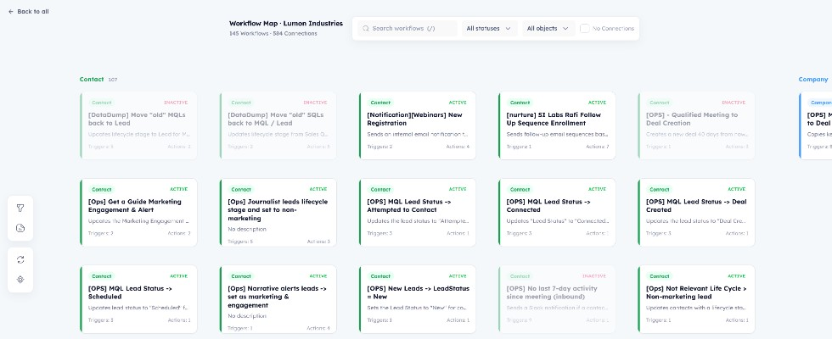Open MQL Lead Status -> Deal Created workflow
Viewport: 832px width, 339px height.
[x=697, y=213]
